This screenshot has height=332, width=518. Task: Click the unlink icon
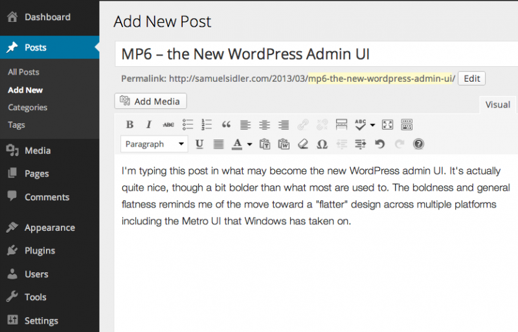coord(322,124)
